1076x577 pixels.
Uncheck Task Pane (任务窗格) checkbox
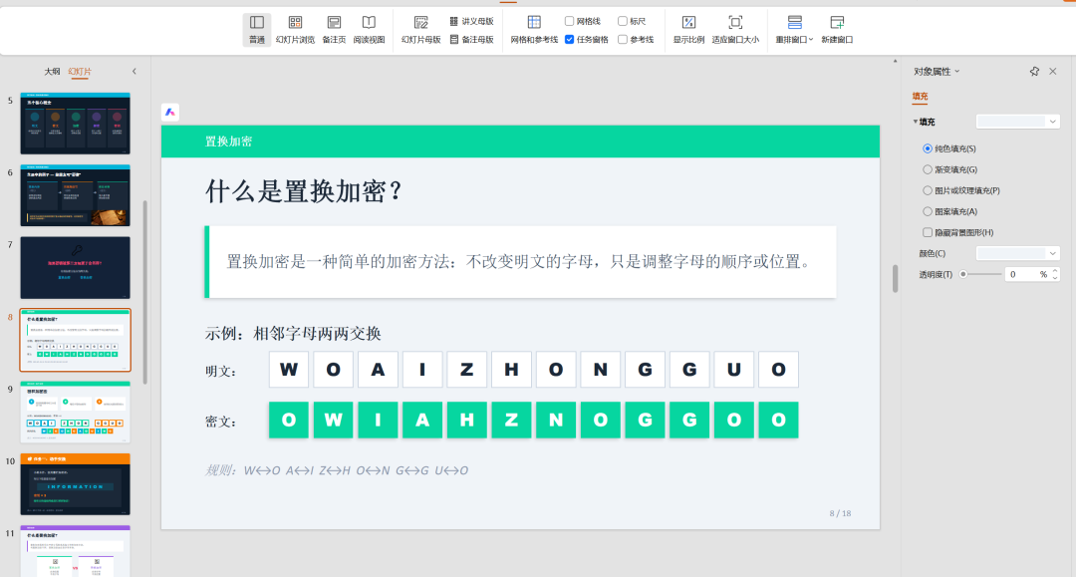click(x=569, y=40)
